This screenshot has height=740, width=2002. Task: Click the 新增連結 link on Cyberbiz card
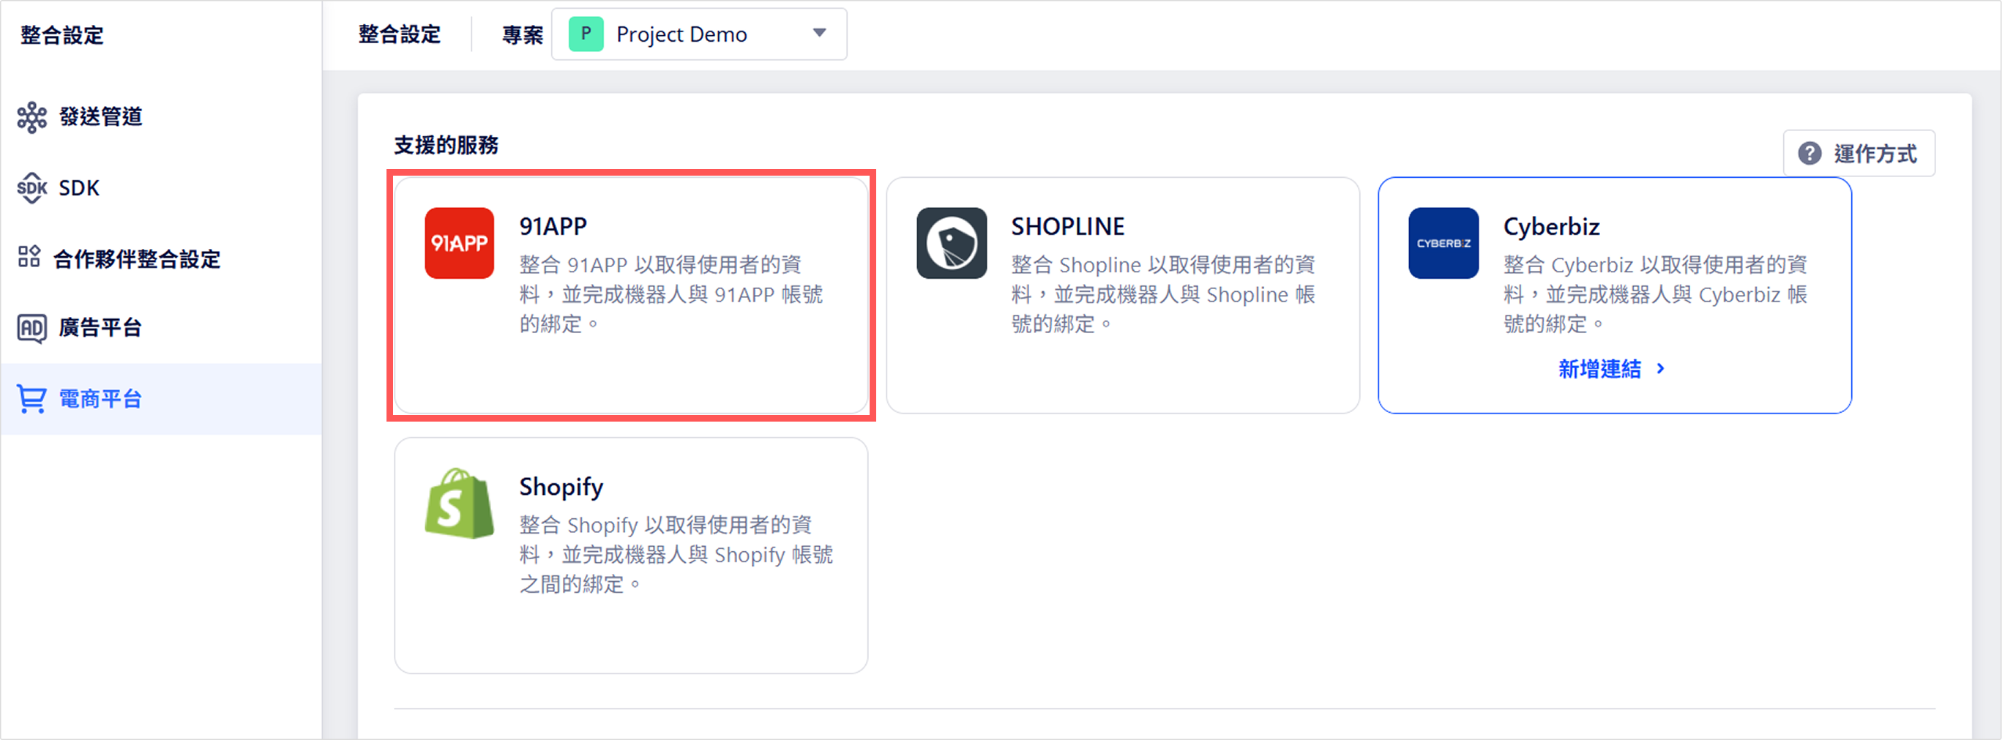1612,368
